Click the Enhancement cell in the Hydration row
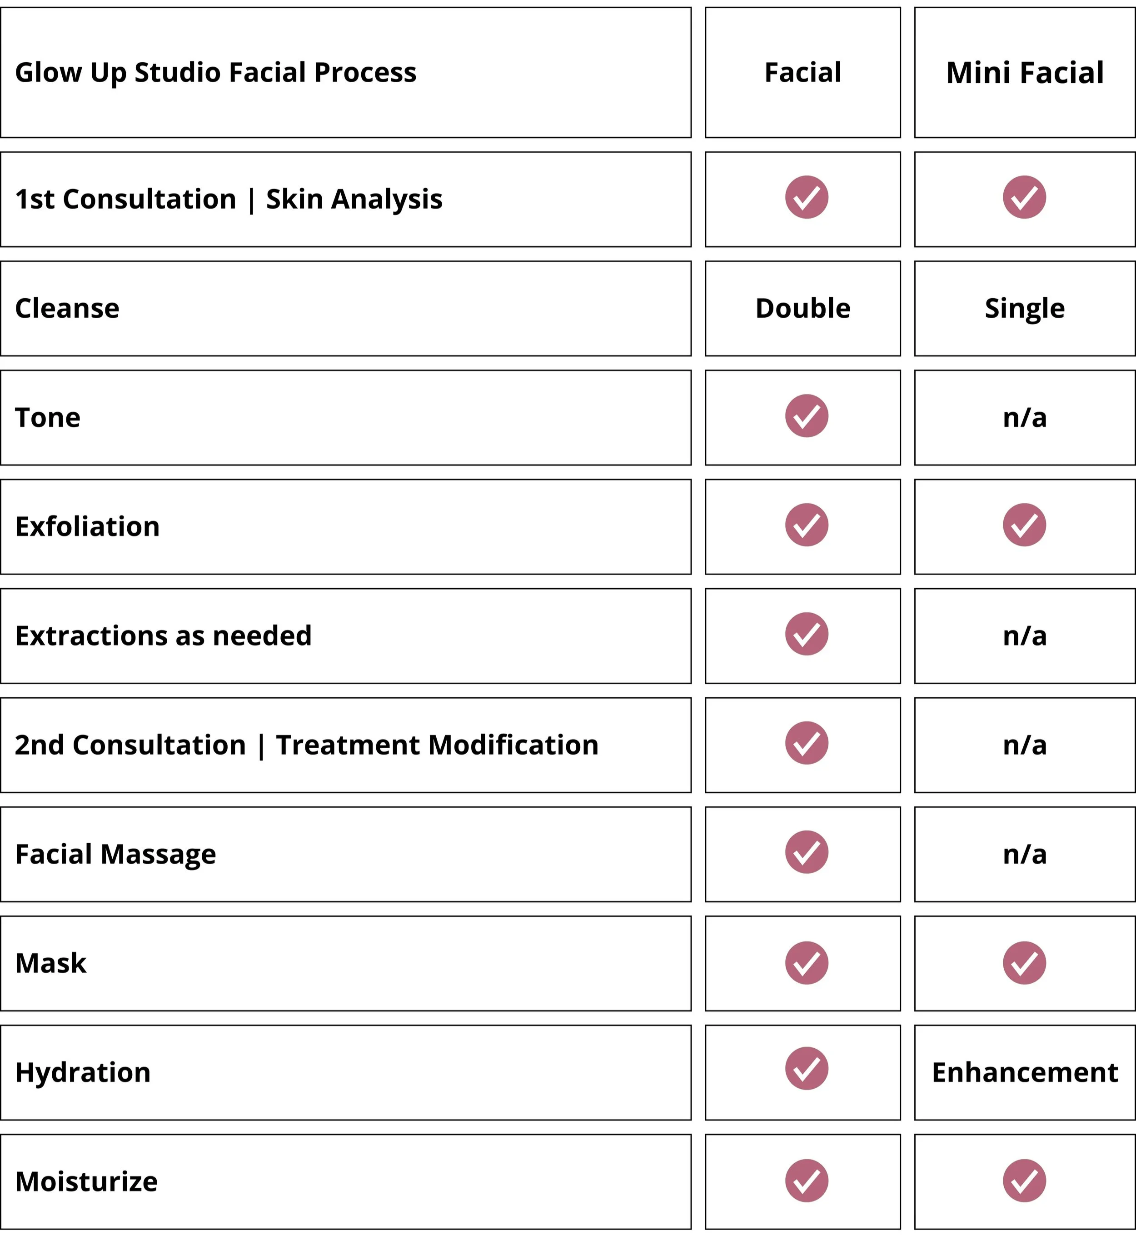The width and height of the screenshot is (1136, 1236). coord(1025,1072)
